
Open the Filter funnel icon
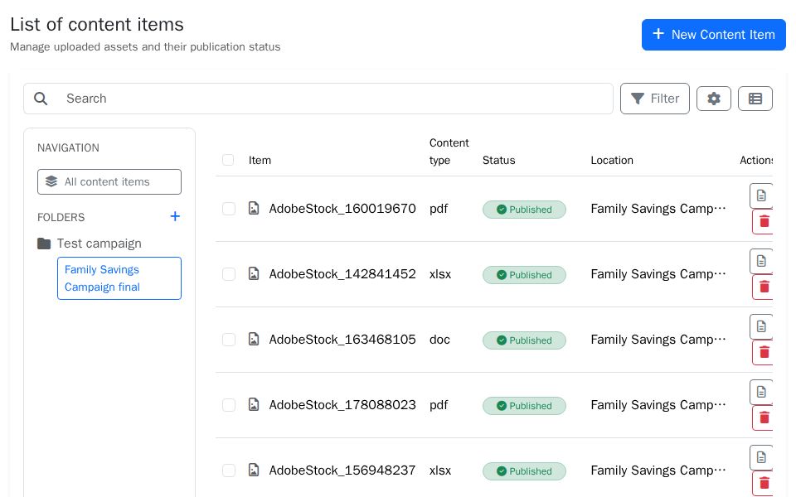tap(638, 99)
